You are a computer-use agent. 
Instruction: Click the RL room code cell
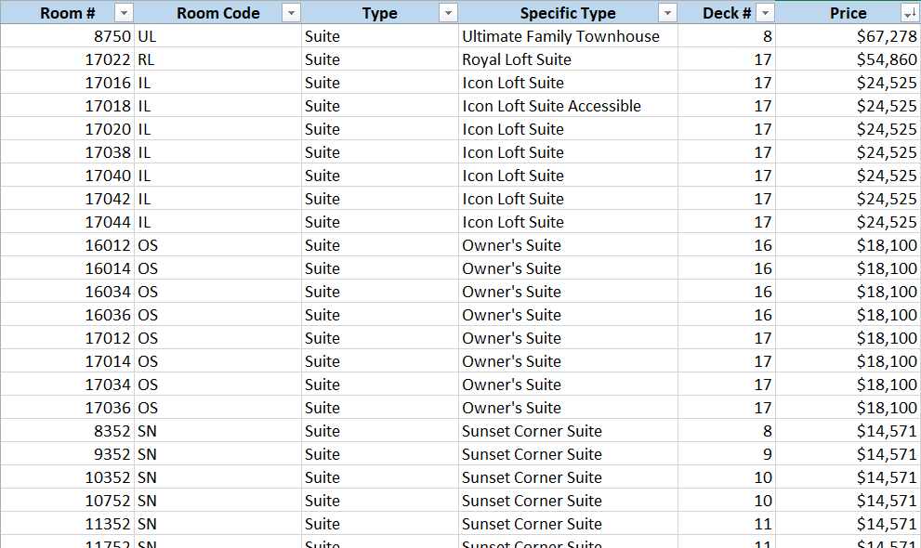tap(217, 59)
